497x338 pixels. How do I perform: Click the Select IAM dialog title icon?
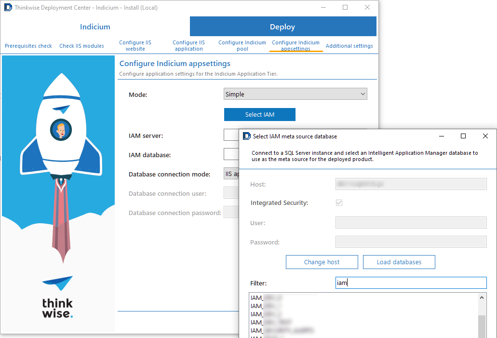pyautogui.click(x=247, y=136)
